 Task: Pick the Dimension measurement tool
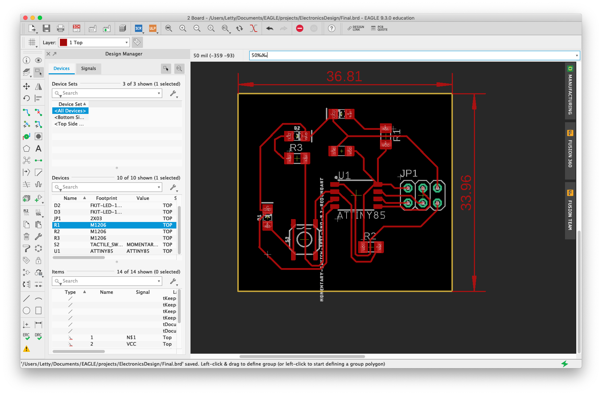pyautogui.click(x=38, y=324)
